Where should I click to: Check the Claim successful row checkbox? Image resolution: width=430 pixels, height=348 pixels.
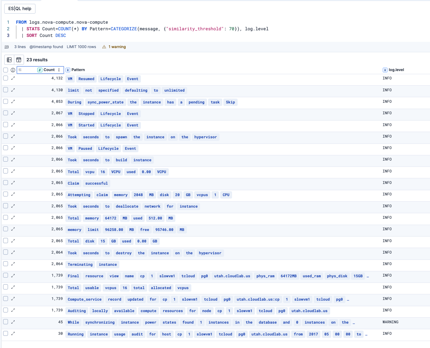coord(6,183)
